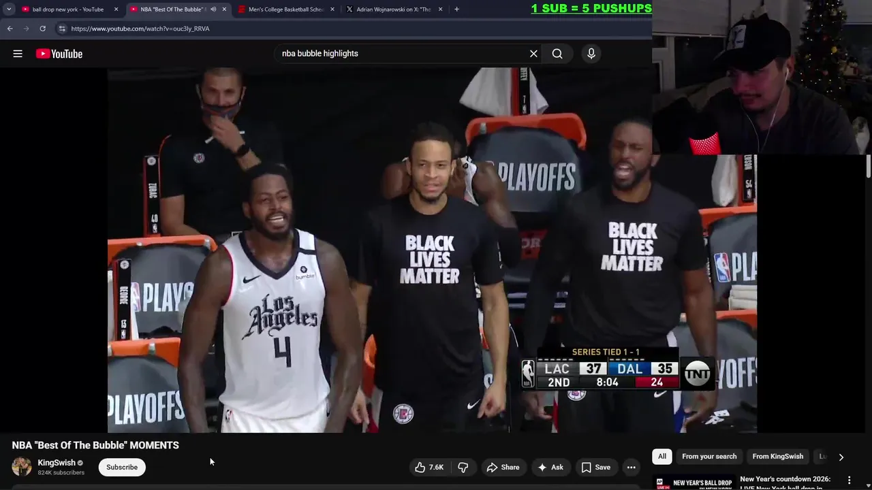Close the Men's College Basketball tab
872x490 pixels.
click(332, 10)
